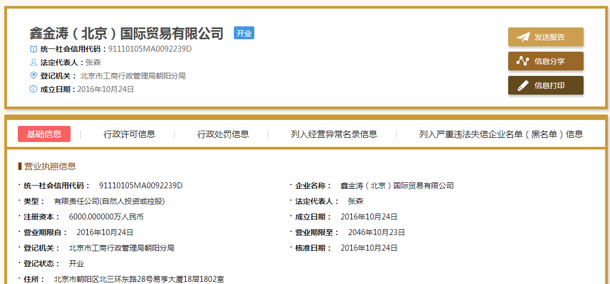
Task: Click the info circle icon beside 成立日期
Action: pyautogui.click(x=33, y=89)
